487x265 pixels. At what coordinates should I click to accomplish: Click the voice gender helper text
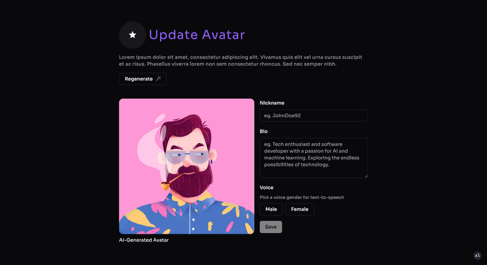(302, 197)
